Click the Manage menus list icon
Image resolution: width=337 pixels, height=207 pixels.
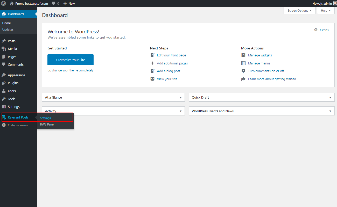click(243, 63)
